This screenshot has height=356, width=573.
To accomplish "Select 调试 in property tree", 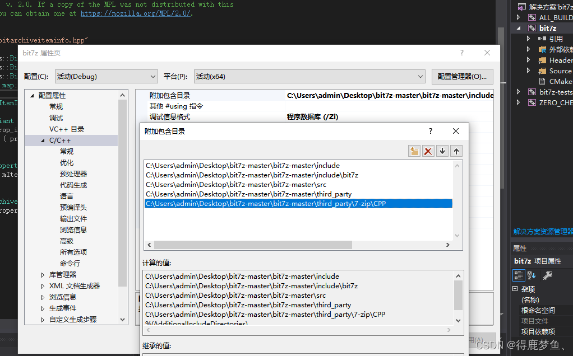I will click(x=56, y=118).
